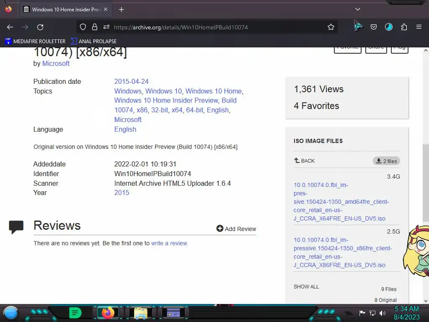429x322 pixels.
Task: List all tabs with the dropdown chevron
Action: pyautogui.click(x=358, y=9)
